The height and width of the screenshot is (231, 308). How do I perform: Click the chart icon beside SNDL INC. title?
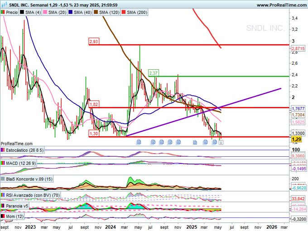4,5
